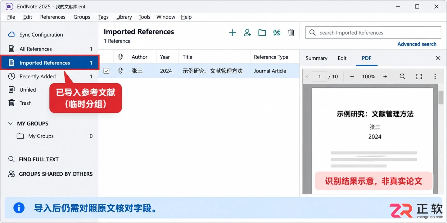This screenshot has width=447, height=223.
Task: Open PDF in full screen mode
Action: tap(419, 77)
